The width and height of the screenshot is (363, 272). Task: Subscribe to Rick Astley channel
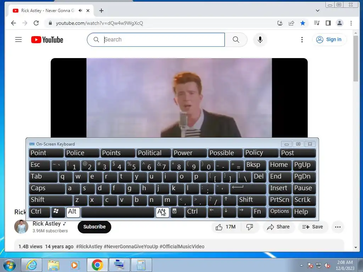pyautogui.click(x=94, y=227)
